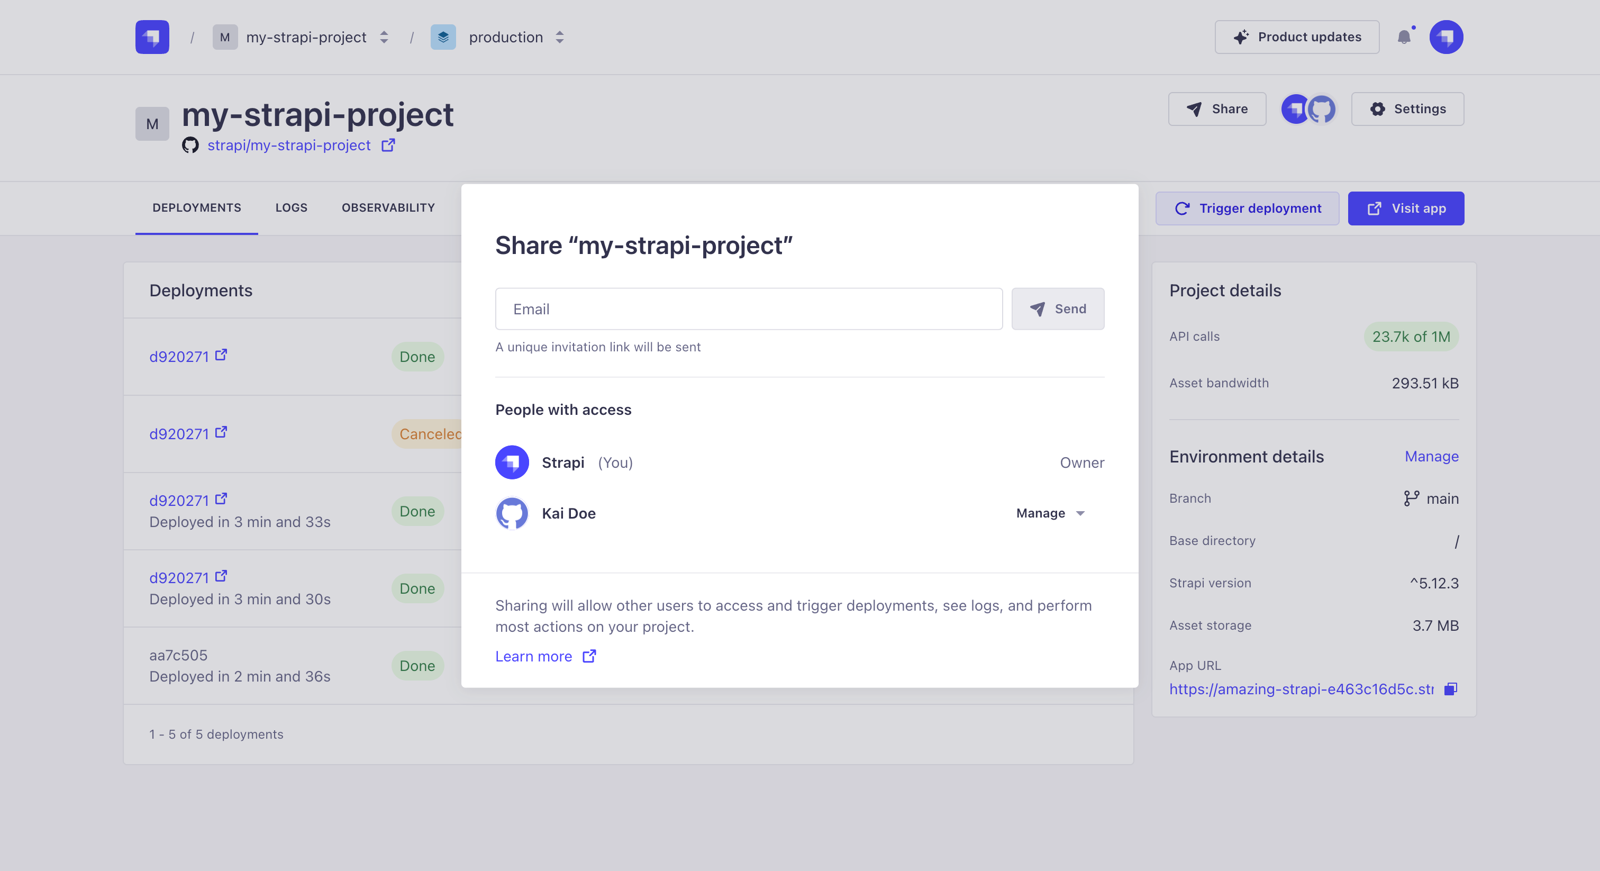Viewport: 1600px width, 871px height.
Task: Click external icon of the d920271 3 min 30s deployment
Action: [x=221, y=577]
